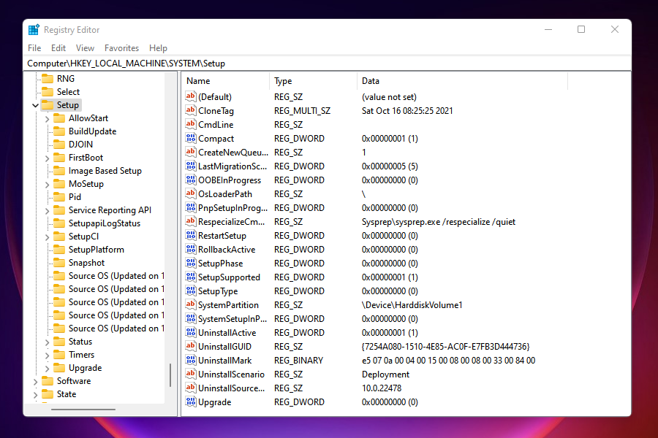658x438 pixels.
Task: Click the string icon next to CloneTag
Action: tap(192, 110)
